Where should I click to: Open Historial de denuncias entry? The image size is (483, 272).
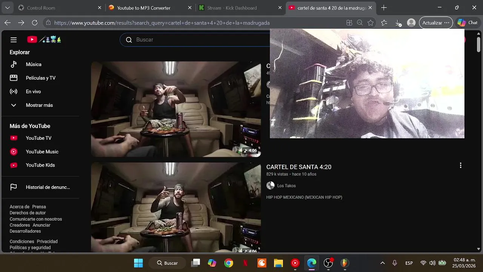pyautogui.click(x=40, y=187)
